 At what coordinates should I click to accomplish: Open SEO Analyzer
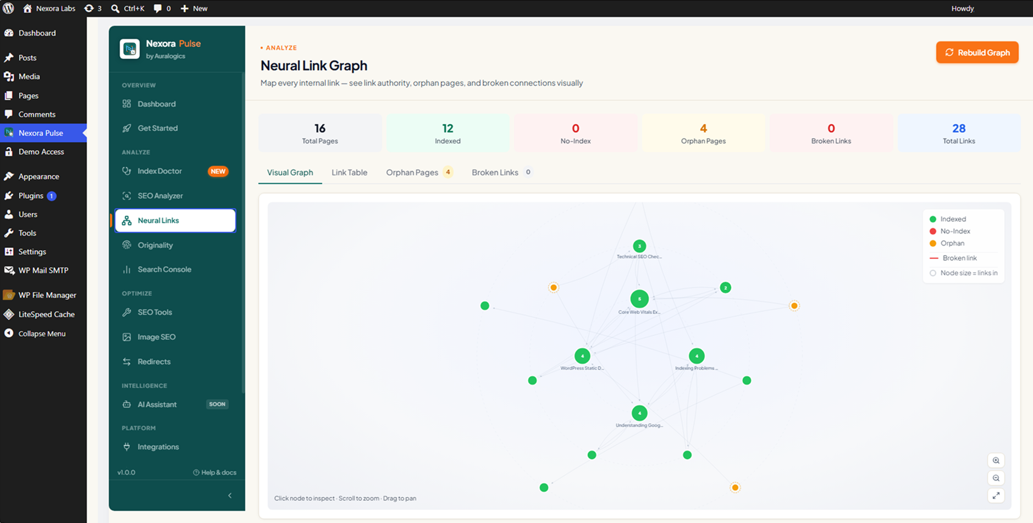[x=175, y=196]
